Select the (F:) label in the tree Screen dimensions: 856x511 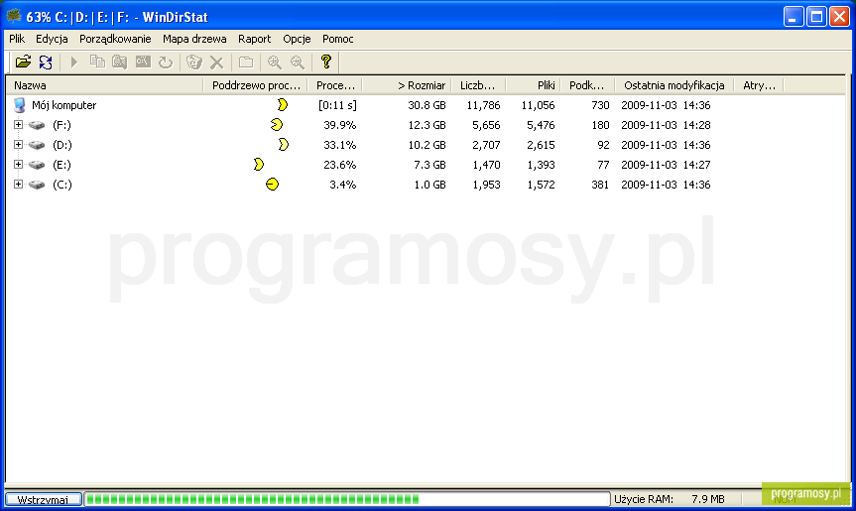click(61, 125)
